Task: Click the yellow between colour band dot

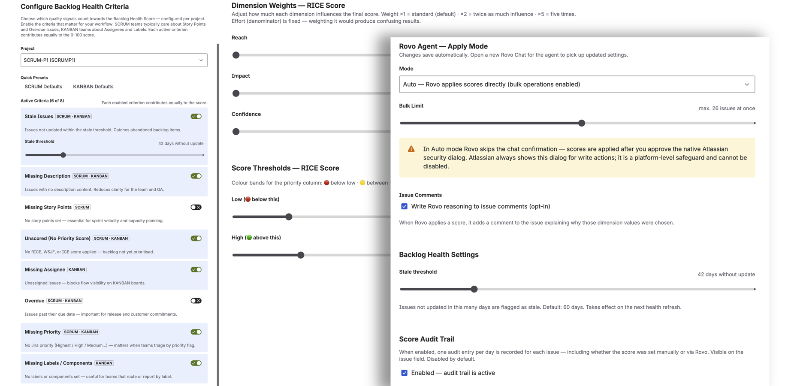Action: click(362, 182)
